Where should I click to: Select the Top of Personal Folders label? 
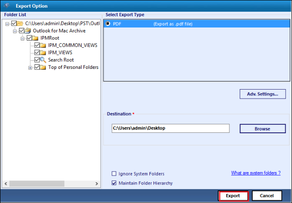pos(73,67)
